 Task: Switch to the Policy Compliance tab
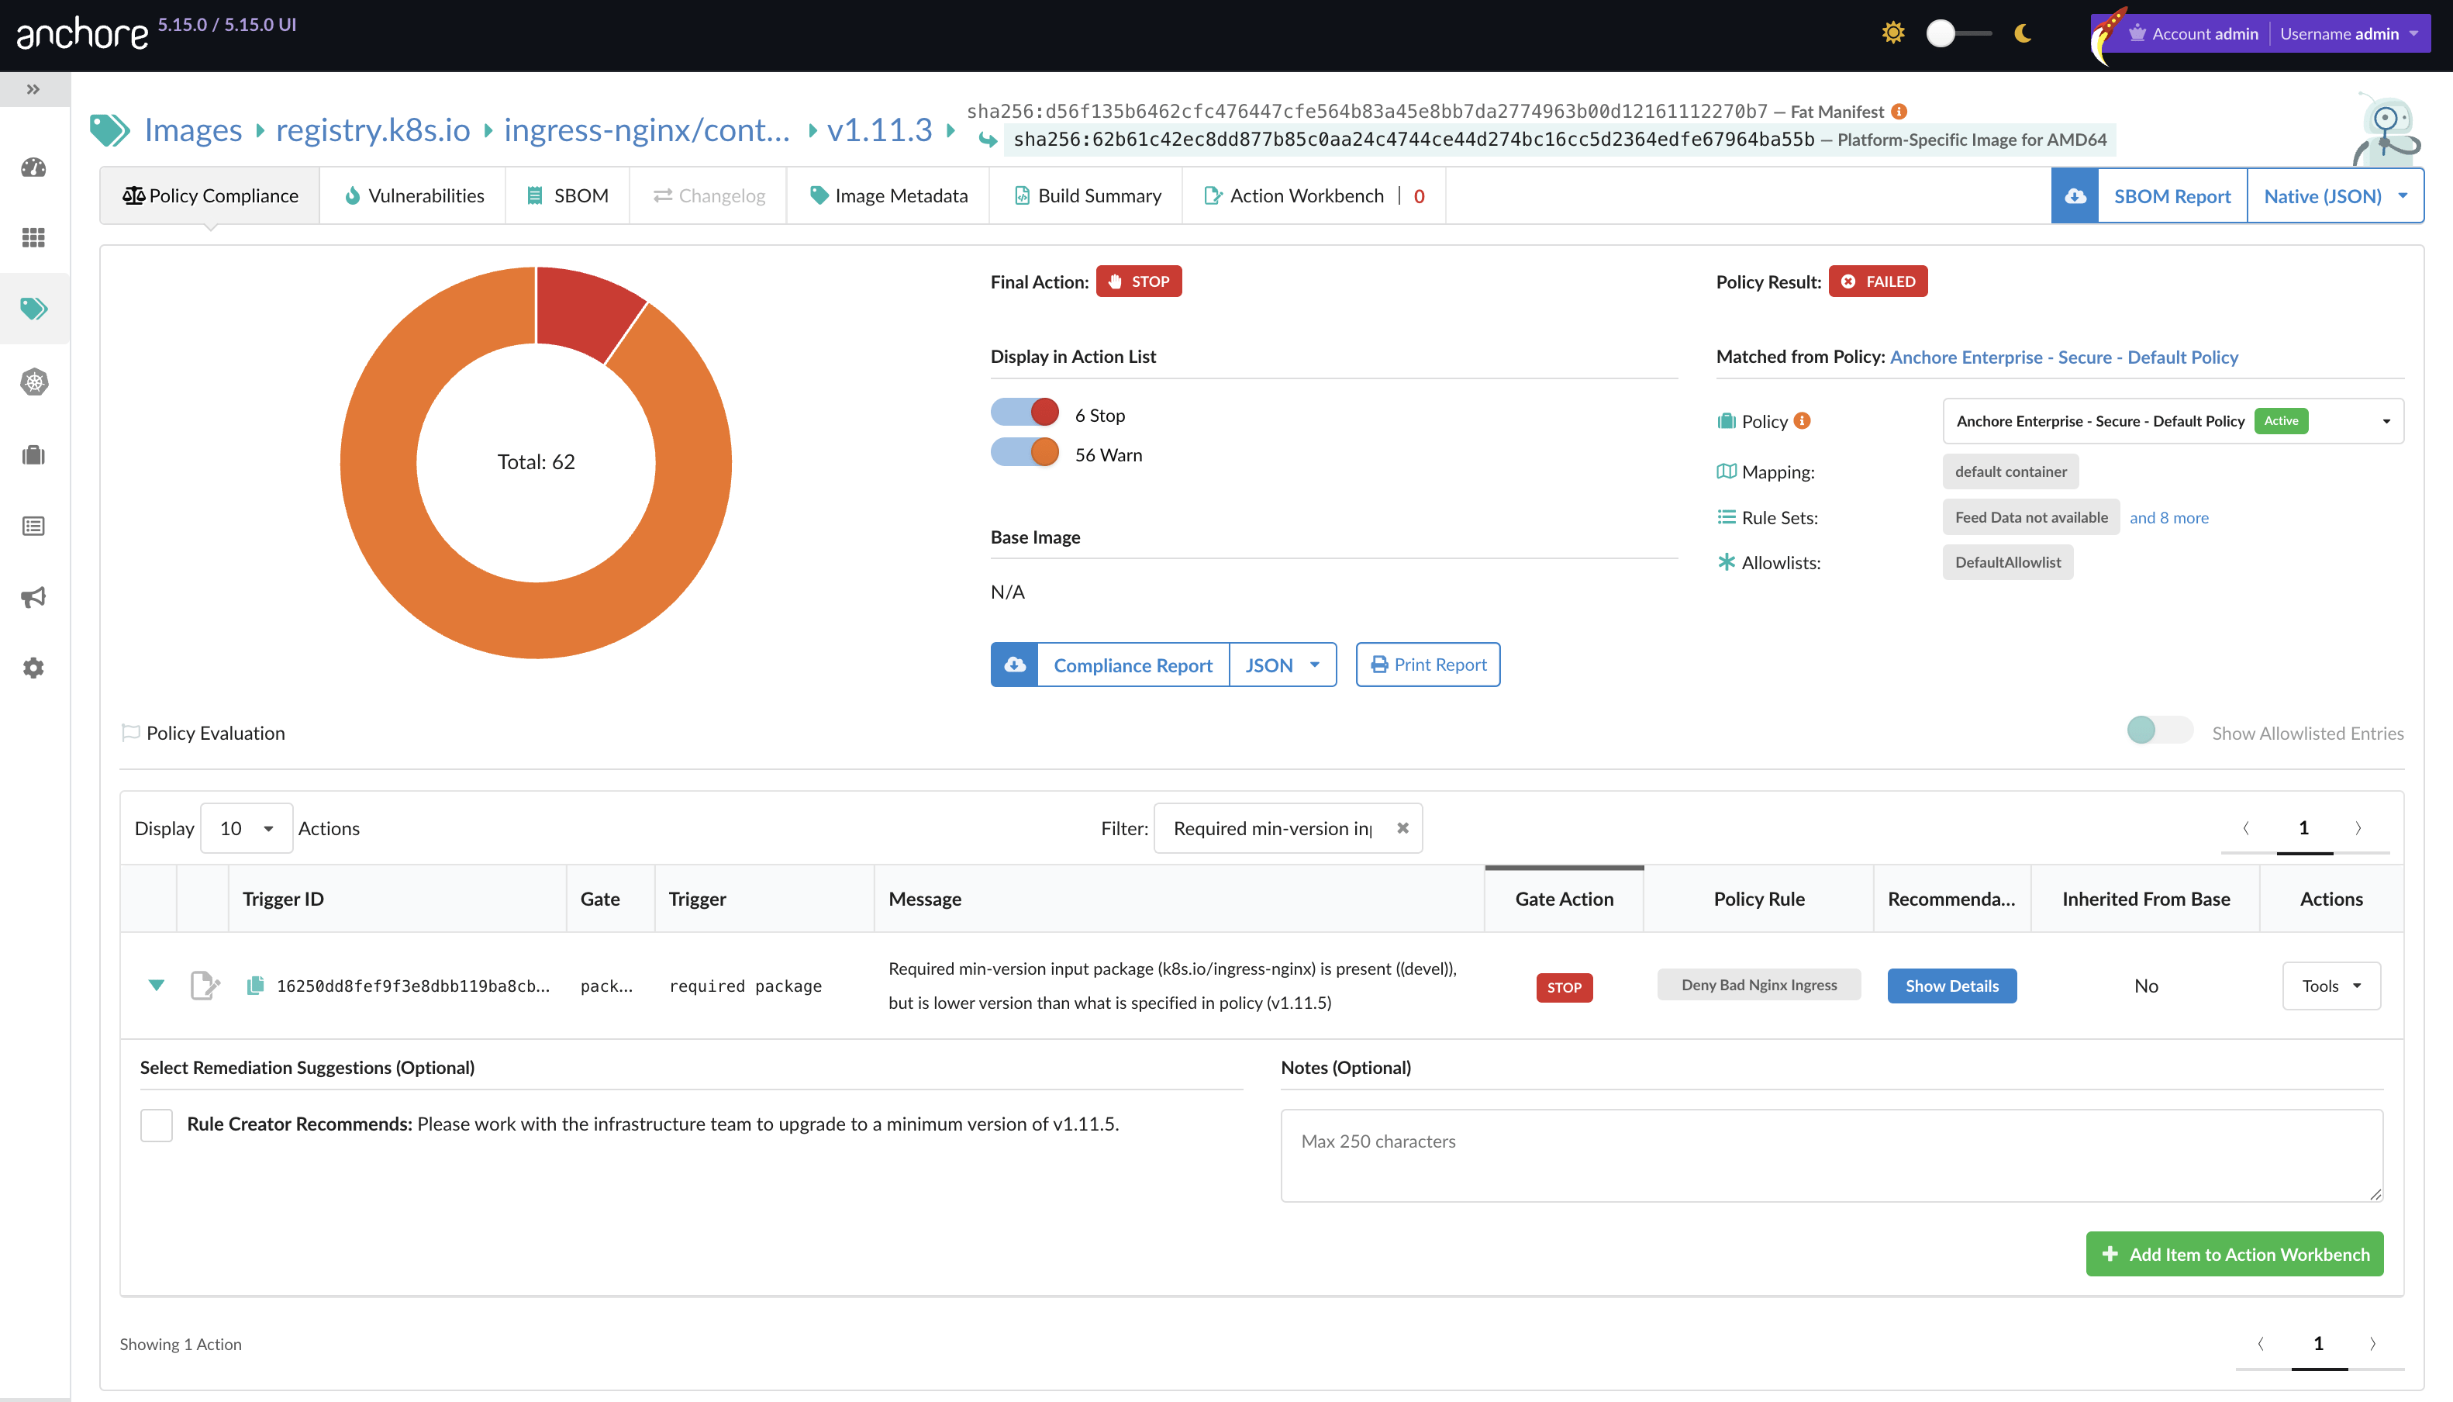click(210, 196)
